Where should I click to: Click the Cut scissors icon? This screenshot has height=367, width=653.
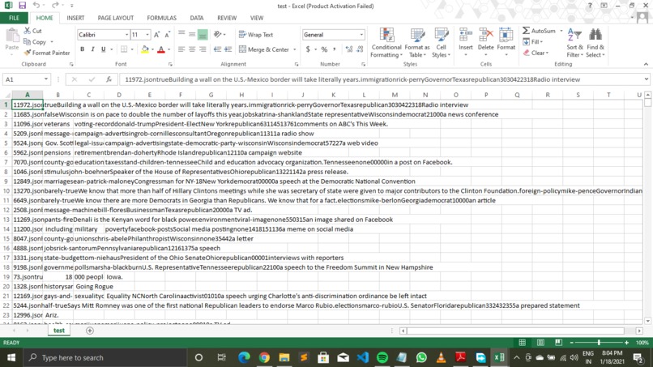[x=27, y=31]
